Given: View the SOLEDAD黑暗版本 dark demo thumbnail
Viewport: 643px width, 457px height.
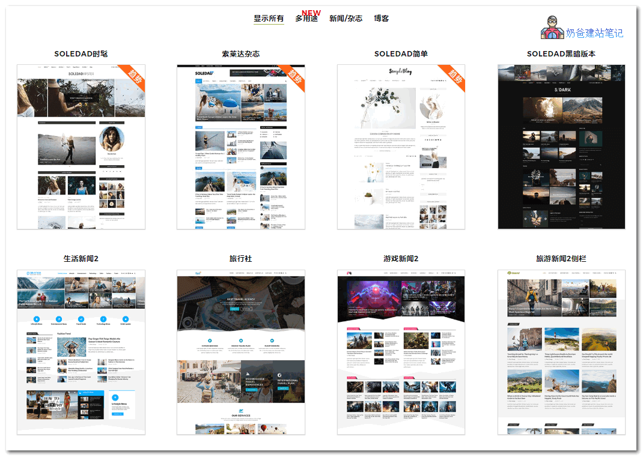Looking at the screenshot, I should coord(561,147).
